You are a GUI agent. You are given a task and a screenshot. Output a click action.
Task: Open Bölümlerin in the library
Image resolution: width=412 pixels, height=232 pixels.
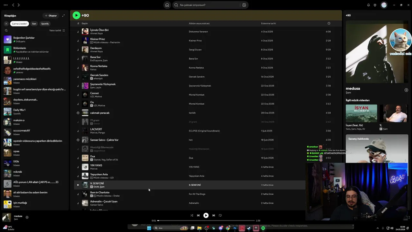tap(35, 50)
